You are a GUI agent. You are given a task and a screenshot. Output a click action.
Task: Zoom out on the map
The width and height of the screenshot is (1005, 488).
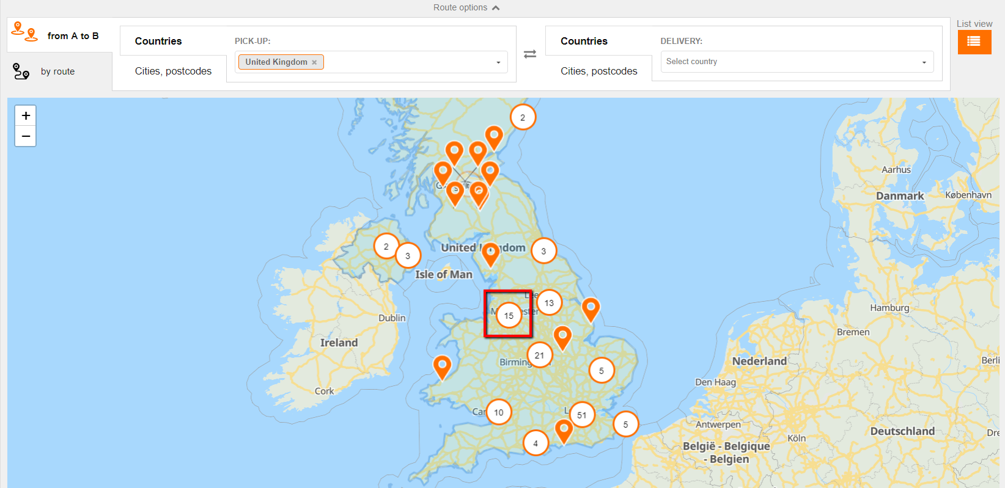coord(26,136)
